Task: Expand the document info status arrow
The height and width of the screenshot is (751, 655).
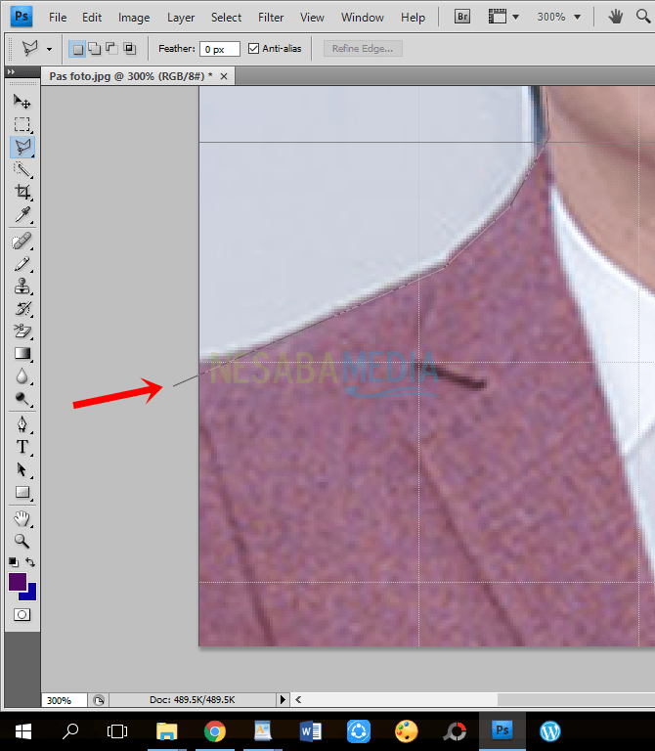Action: point(284,700)
